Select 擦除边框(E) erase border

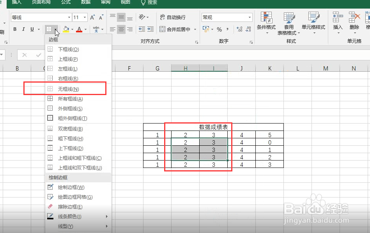point(78,207)
